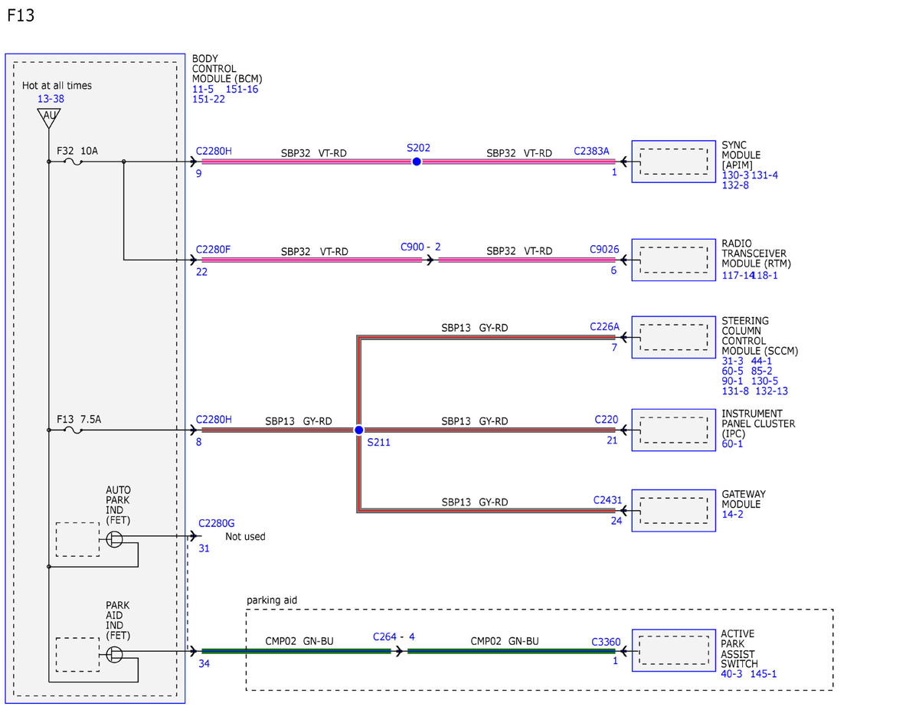Click the 'Hot at all times' label
This screenshot has height=710, width=919.
[x=57, y=85]
